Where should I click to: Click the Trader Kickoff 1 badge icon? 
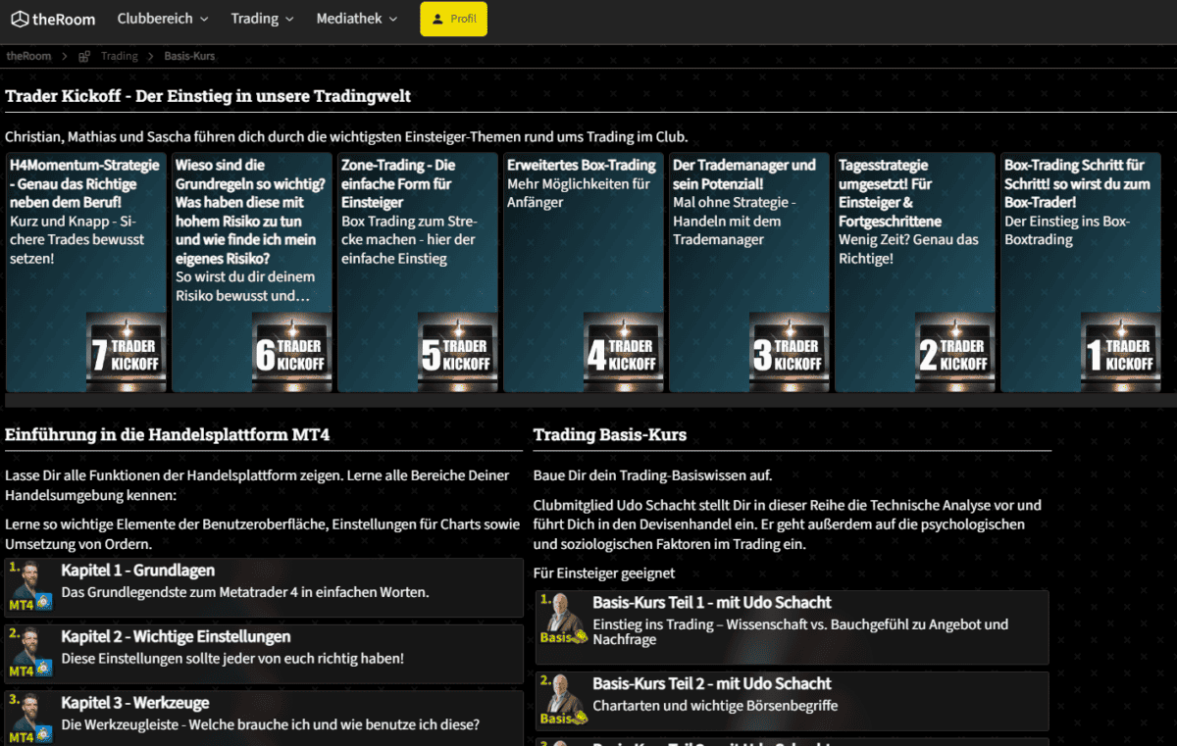click(x=1120, y=353)
